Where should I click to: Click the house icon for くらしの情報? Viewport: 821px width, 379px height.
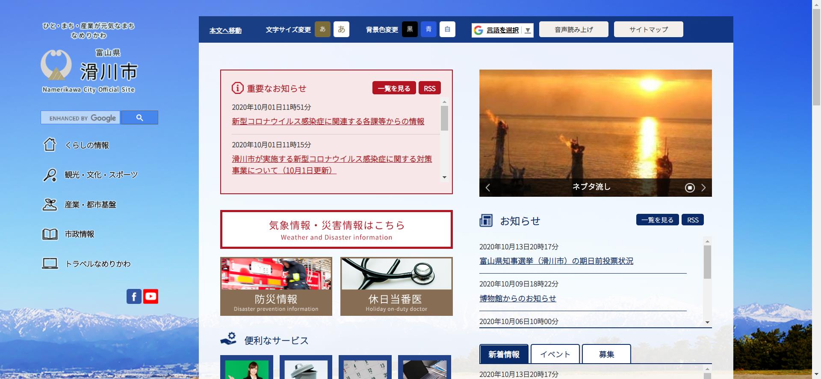(x=50, y=145)
